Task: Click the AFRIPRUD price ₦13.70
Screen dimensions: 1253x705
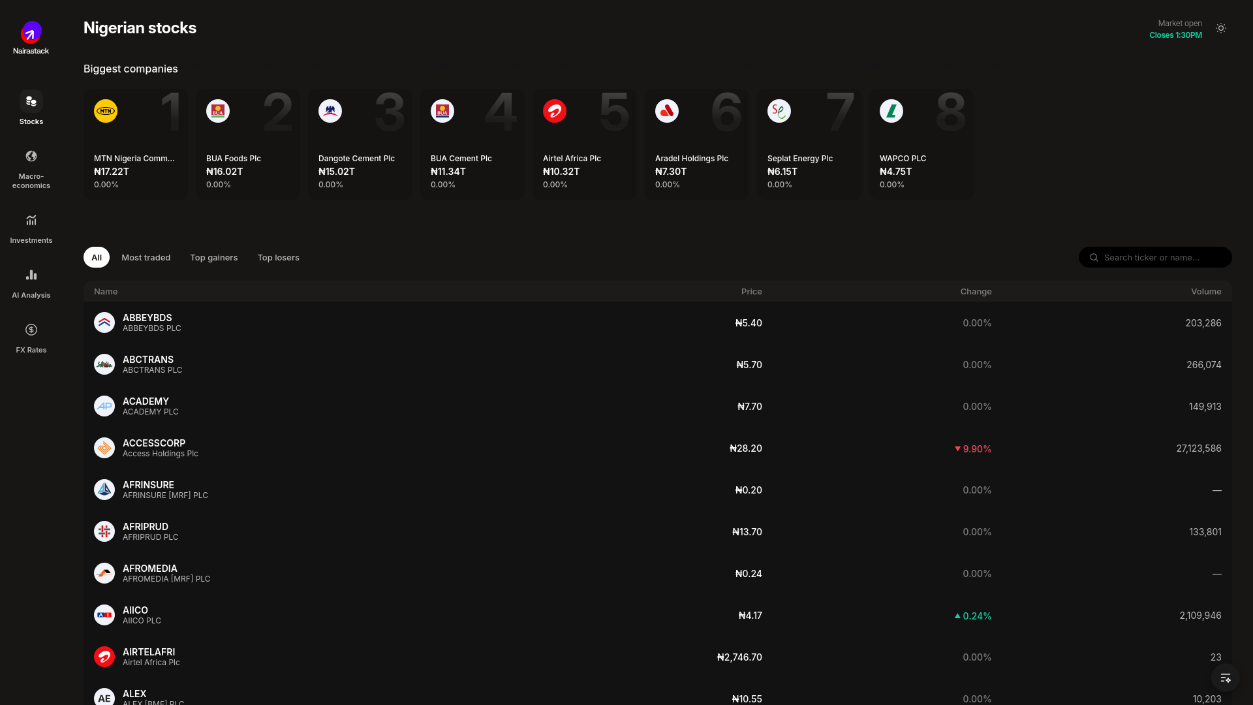Action: (747, 532)
